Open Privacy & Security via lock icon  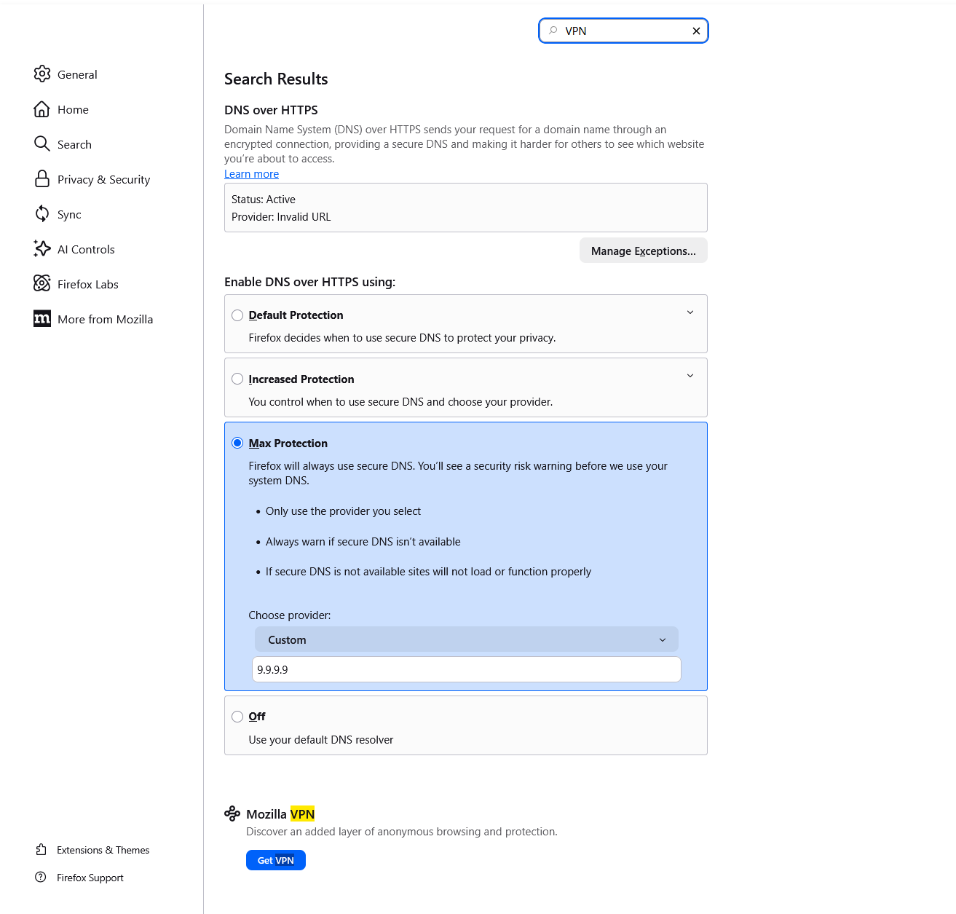coord(42,179)
